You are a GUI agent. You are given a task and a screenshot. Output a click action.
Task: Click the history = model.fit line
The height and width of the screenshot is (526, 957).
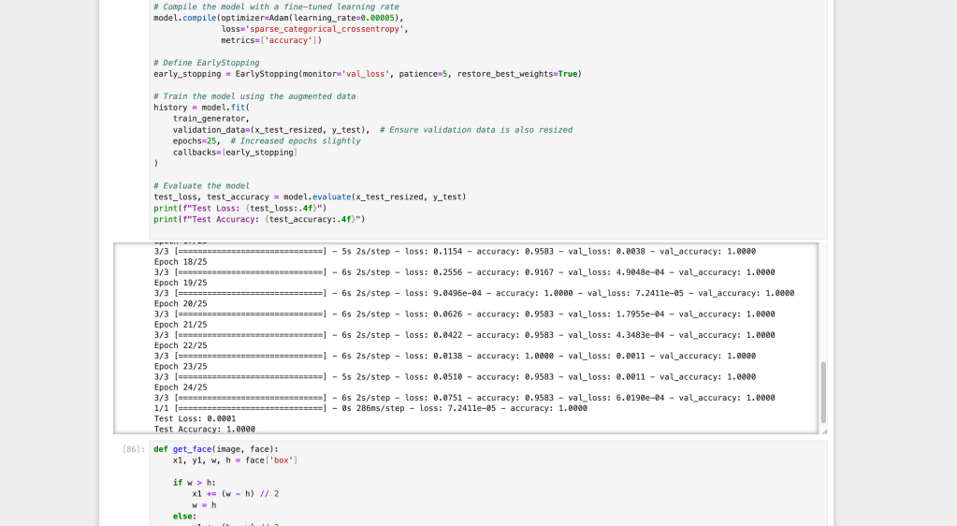tap(201, 108)
